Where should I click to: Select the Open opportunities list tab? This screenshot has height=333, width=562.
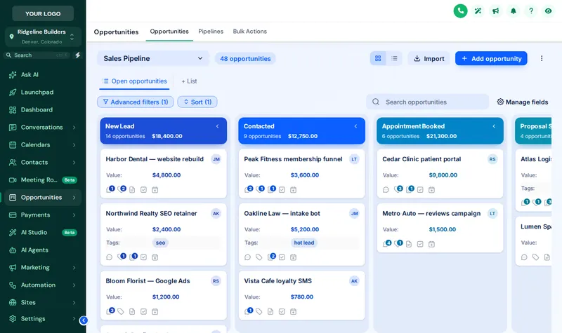(x=134, y=81)
